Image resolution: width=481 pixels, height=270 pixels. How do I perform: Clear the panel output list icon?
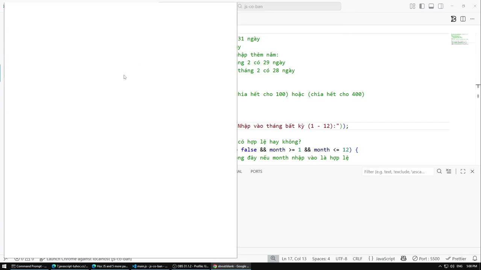point(449,171)
